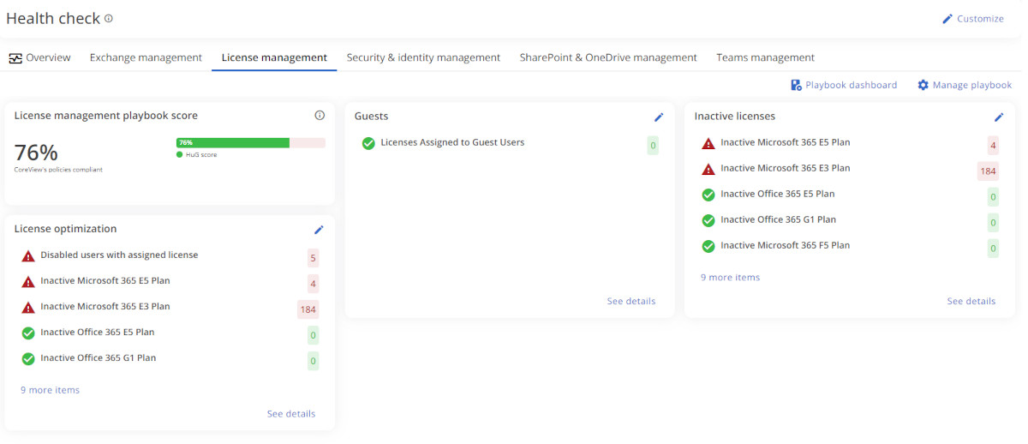The height and width of the screenshot is (444, 1028).
Task: Click info icon on playbook score card
Action: (x=320, y=116)
